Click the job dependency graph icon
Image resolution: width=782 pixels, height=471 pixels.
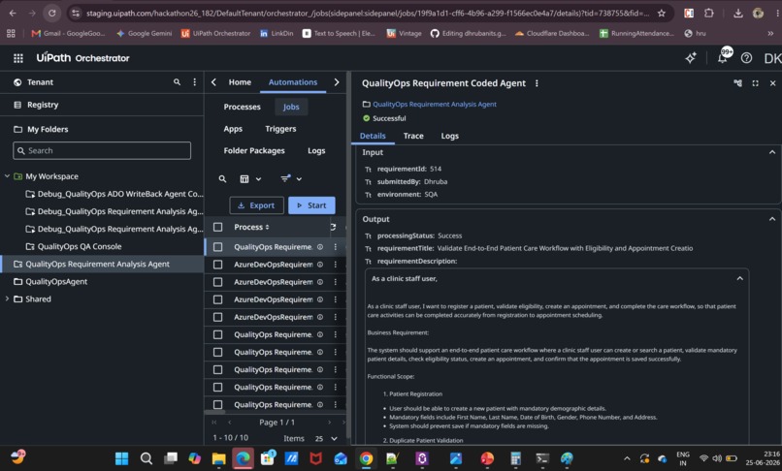(x=737, y=83)
